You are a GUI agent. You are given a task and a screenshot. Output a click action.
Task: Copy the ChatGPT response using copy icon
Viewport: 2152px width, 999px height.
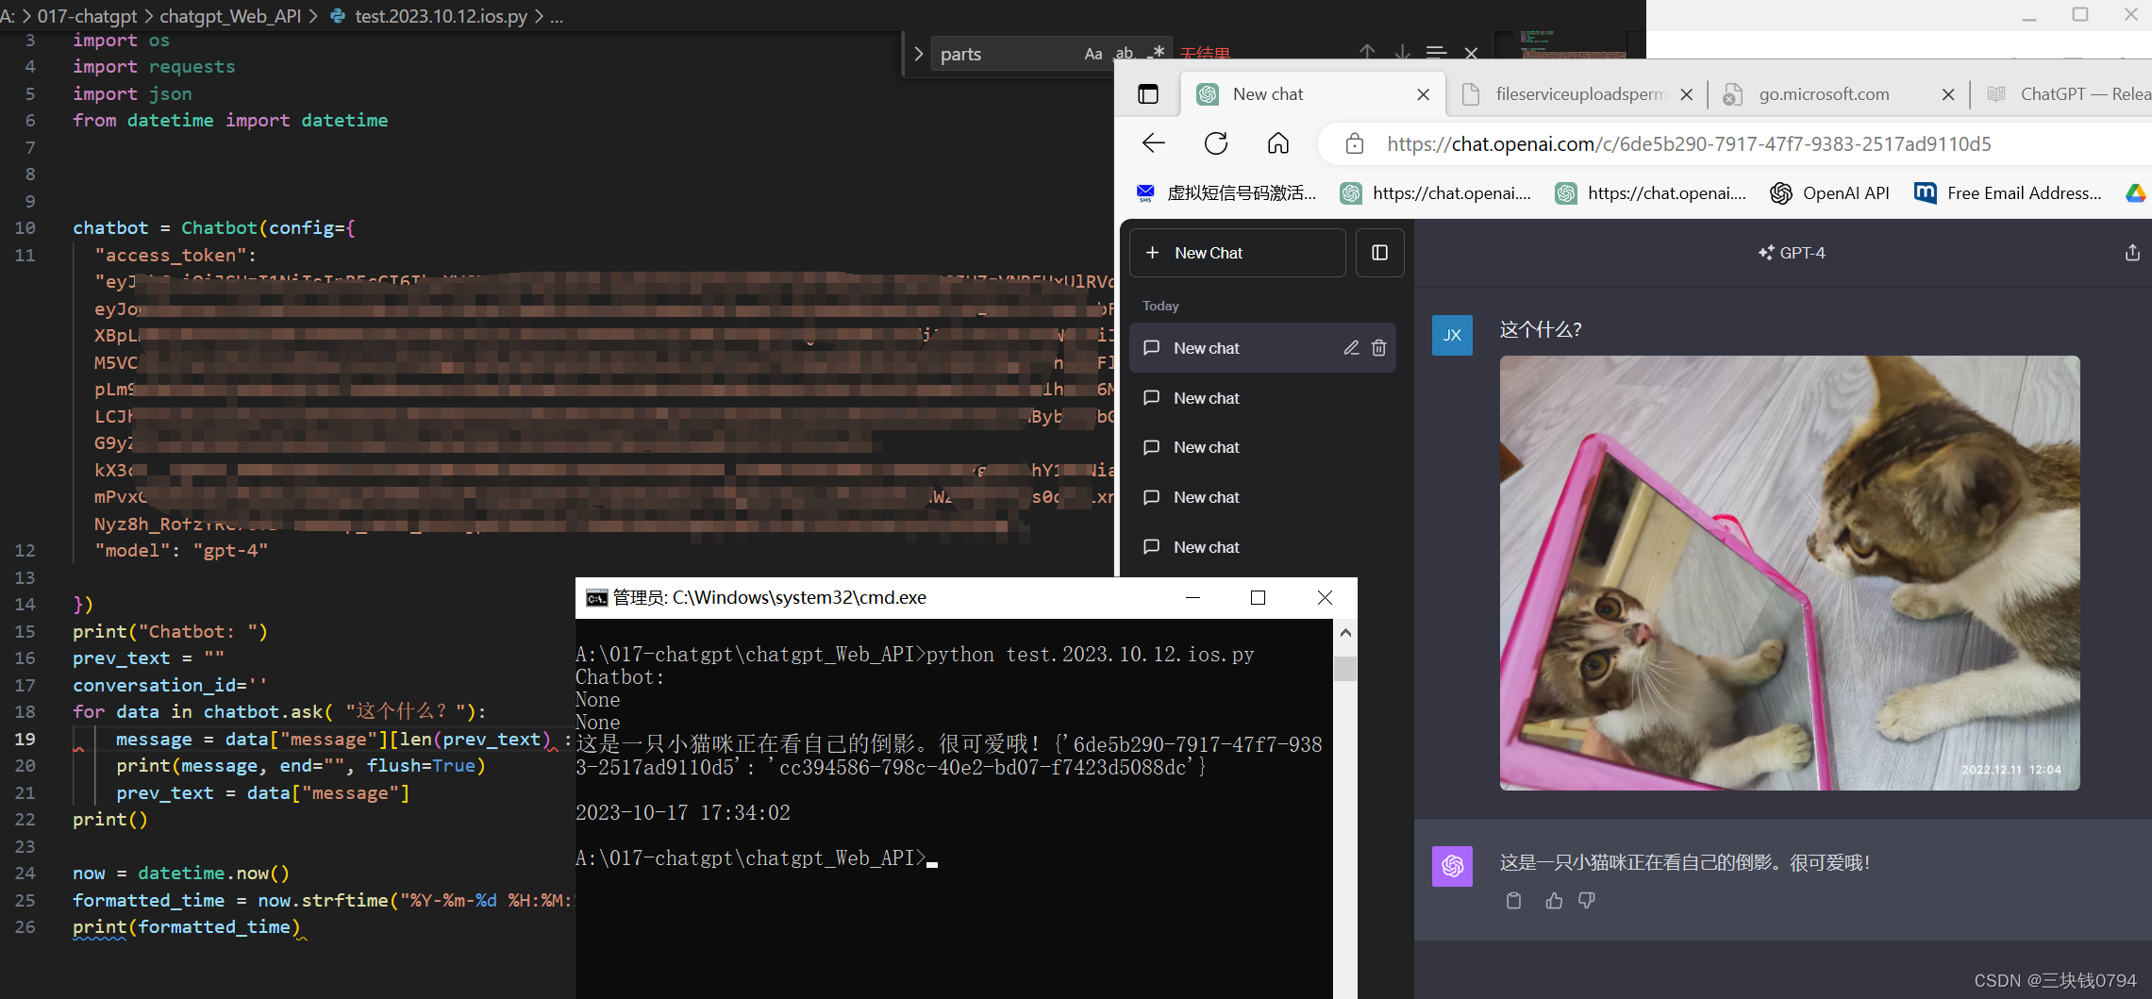coord(1513,901)
